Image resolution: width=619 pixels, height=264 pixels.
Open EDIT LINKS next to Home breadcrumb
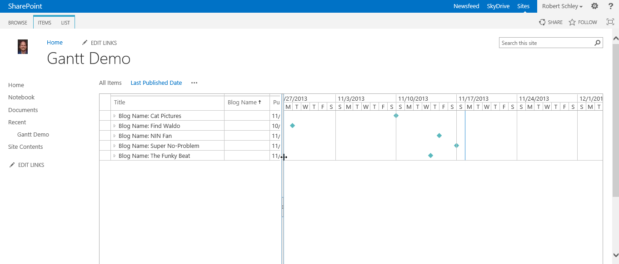click(99, 42)
